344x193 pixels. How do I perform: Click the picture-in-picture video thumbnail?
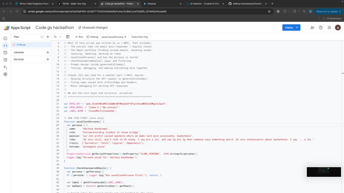click(324, 172)
